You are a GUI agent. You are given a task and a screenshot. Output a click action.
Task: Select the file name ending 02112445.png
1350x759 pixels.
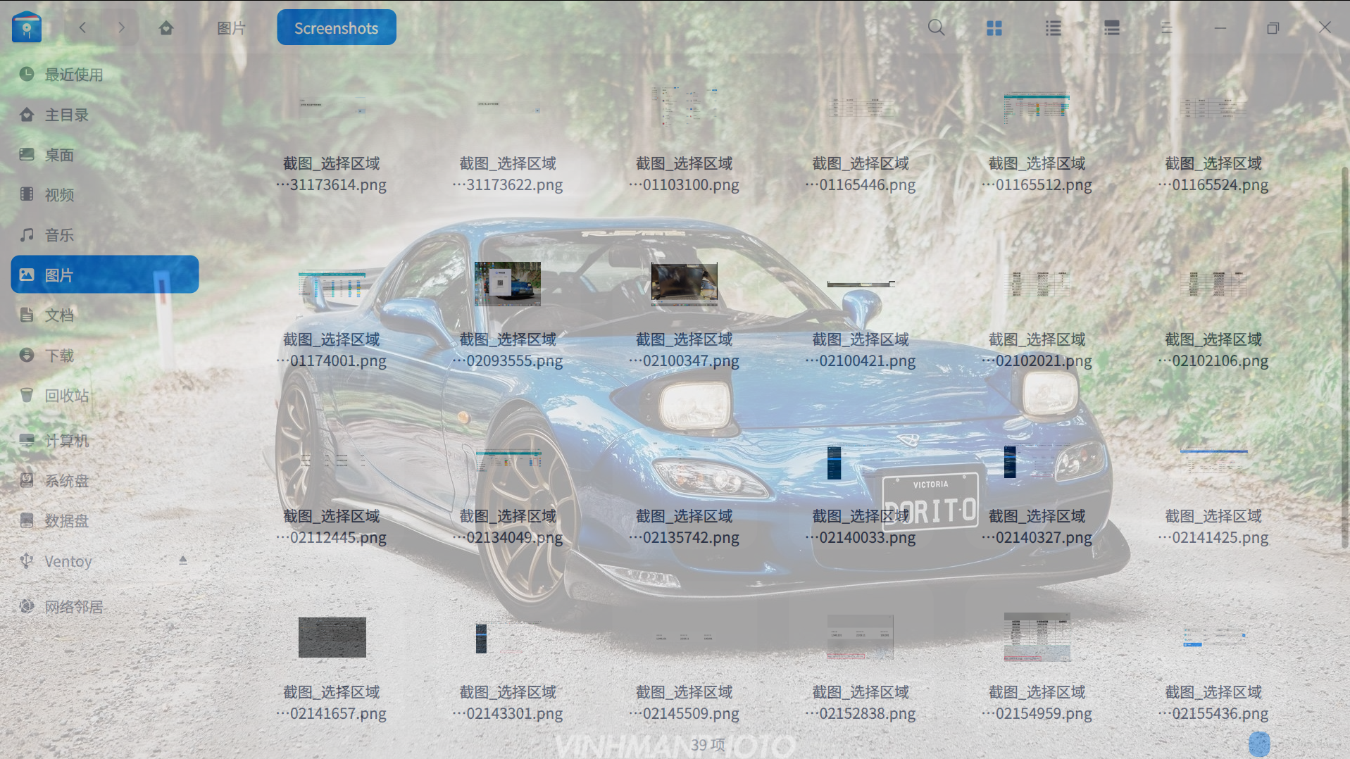pos(332,527)
